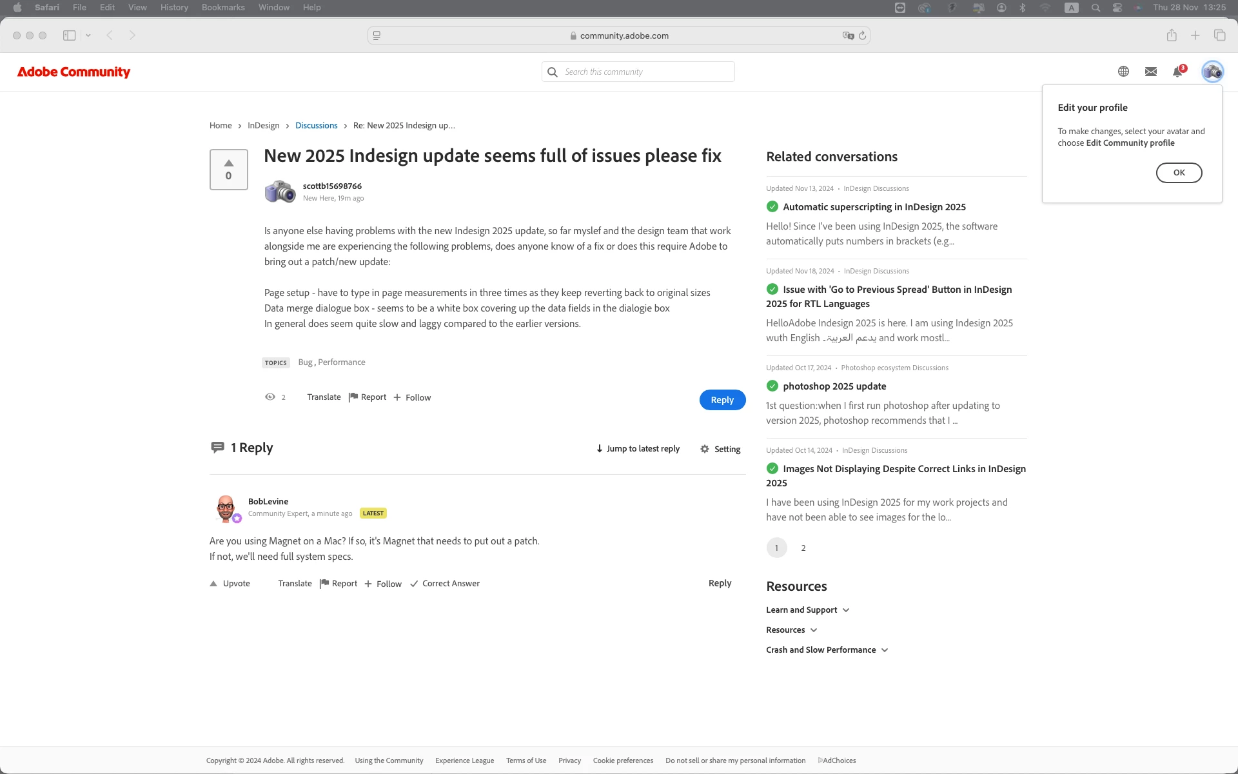Open the messages envelope icon
Screen dimensions: 1238x774
1150,72
